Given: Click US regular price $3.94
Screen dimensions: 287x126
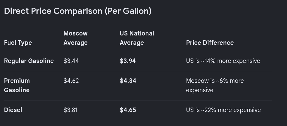Looking at the screenshot, I should [x=128, y=61].
